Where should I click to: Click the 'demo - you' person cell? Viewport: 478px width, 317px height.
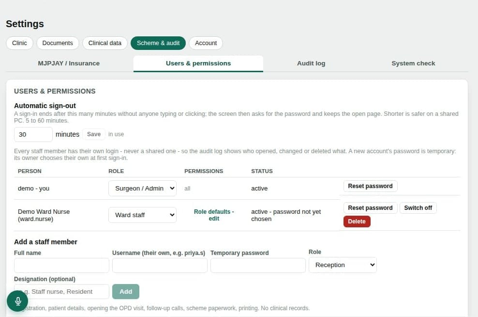[x=33, y=189]
